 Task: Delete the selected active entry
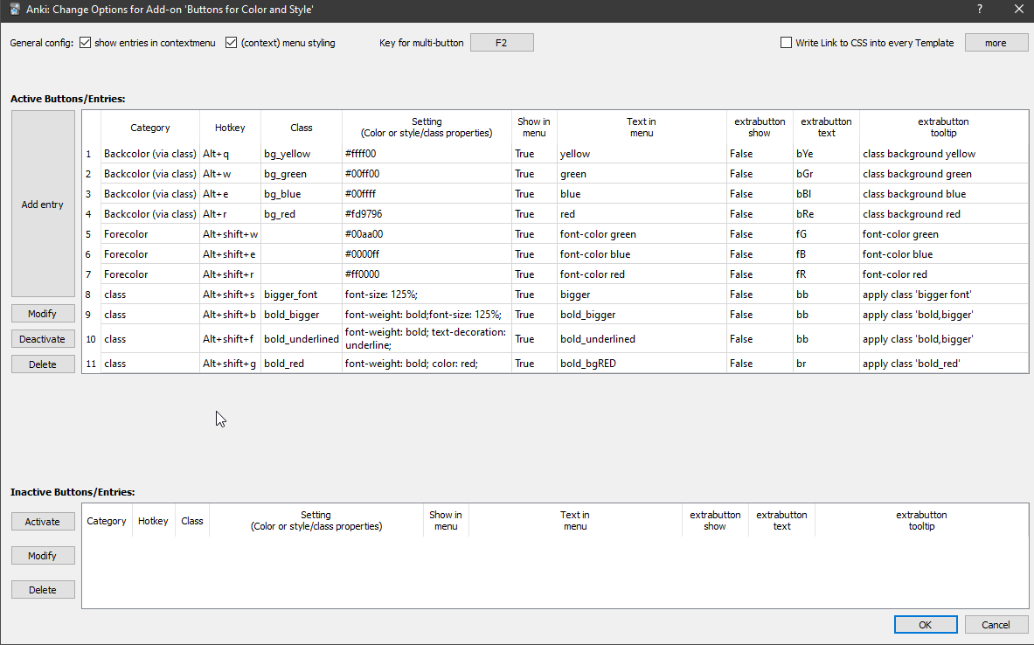tap(43, 364)
